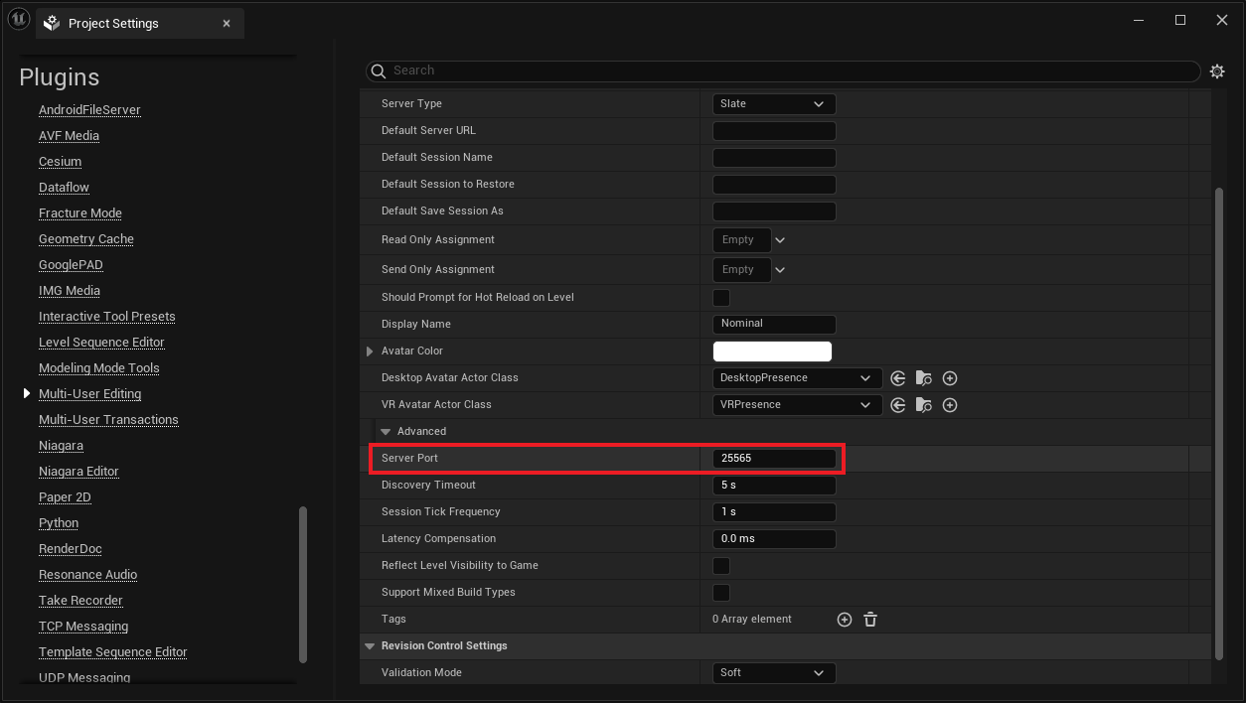The image size is (1246, 703).
Task: Add a new element to Tags array
Action: point(845,620)
